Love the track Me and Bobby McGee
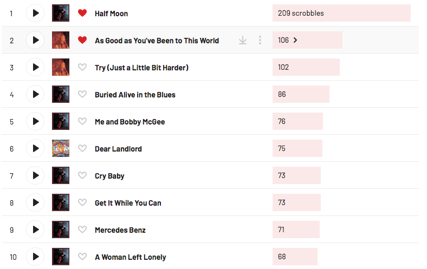The width and height of the screenshot is (427, 269). 82,121
